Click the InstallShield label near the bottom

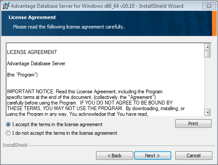(x=15, y=145)
